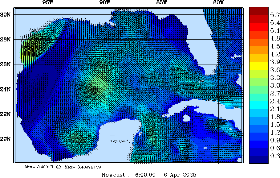Image resolution: width=280 pixels, height=178 pixels.
Task: Click the cyan colorbar band beside 2.1
Action: [x=259, y=105]
